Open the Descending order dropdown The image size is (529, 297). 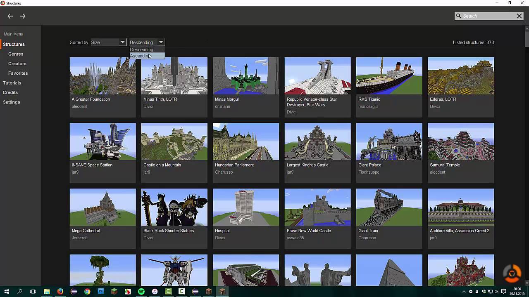[x=147, y=42]
